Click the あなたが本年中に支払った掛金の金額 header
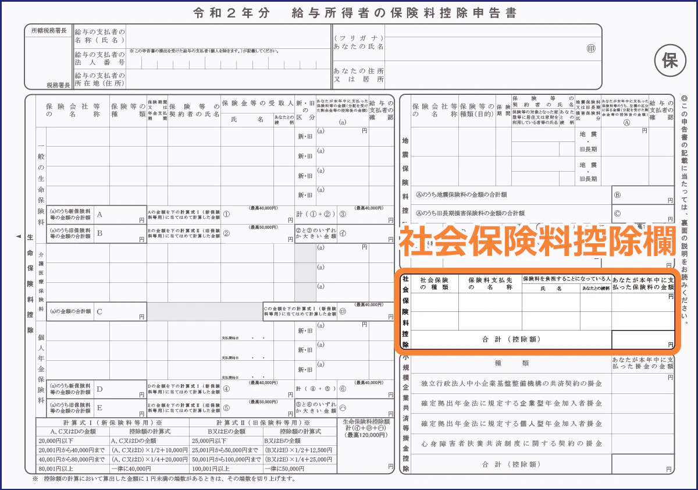Viewport: 698px width, 490px height. 643,363
